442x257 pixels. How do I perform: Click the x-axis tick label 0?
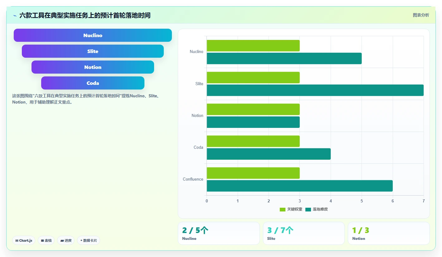pyautogui.click(x=207, y=201)
